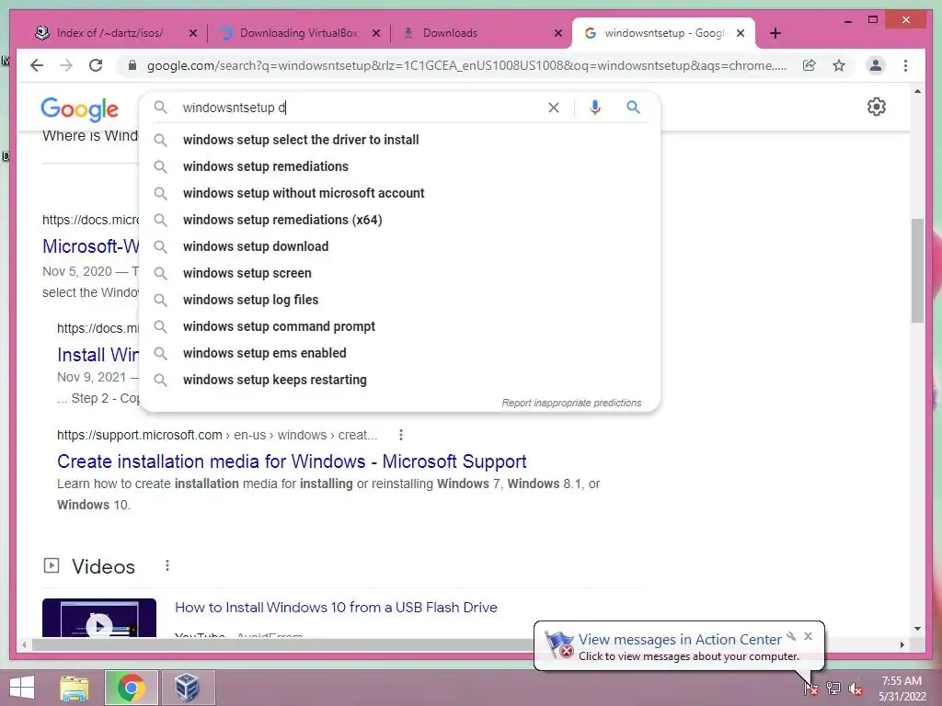Screen dimensions: 942x706
Task: Open the Chrome profile avatar
Action: pos(876,65)
